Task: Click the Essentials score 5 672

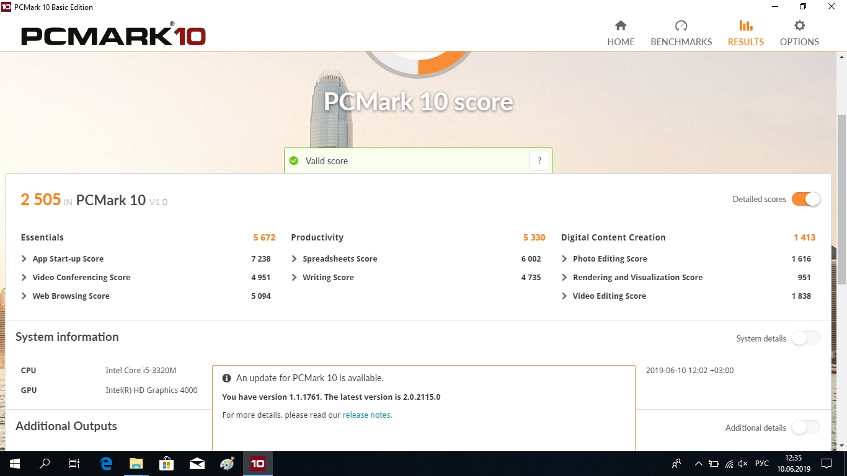Action: (264, 237)
